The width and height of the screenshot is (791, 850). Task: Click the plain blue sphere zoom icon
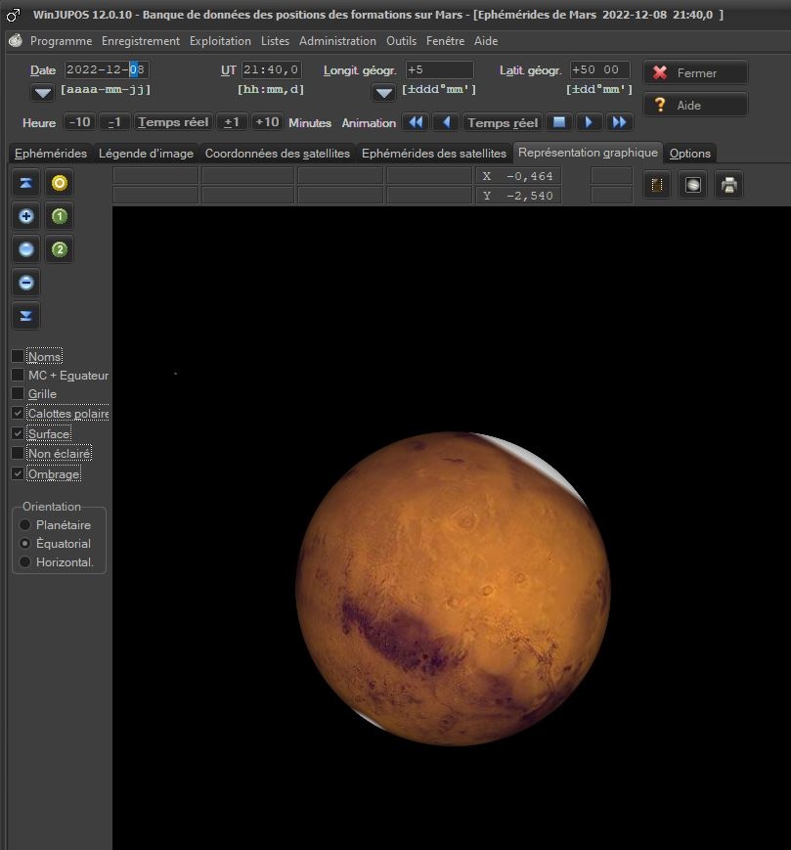[x=26, y=249]
